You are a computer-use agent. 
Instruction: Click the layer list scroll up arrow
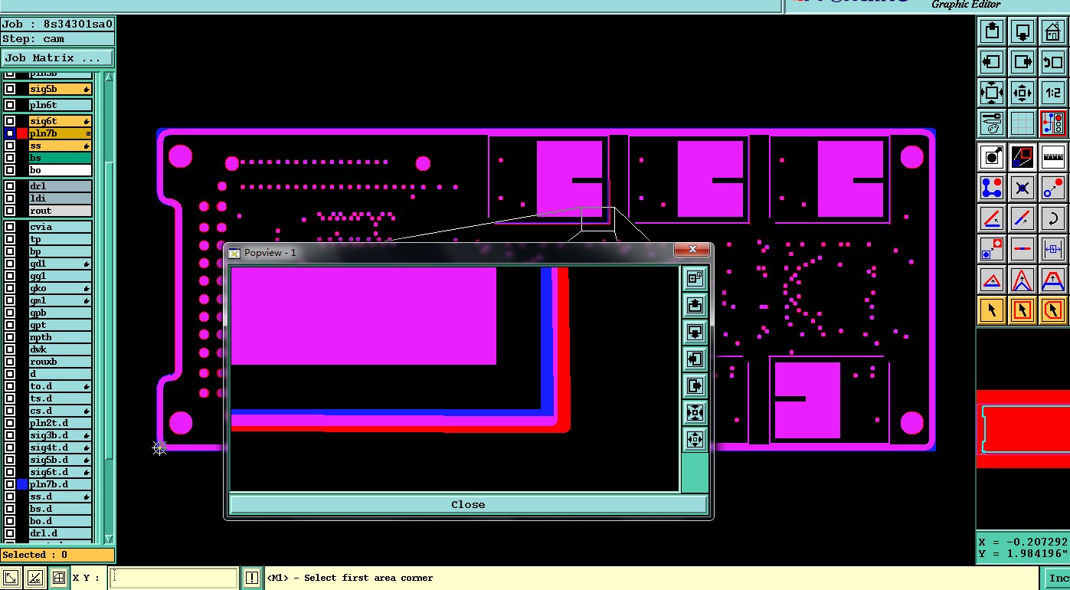pyautogui.click(x=108, y=77)
